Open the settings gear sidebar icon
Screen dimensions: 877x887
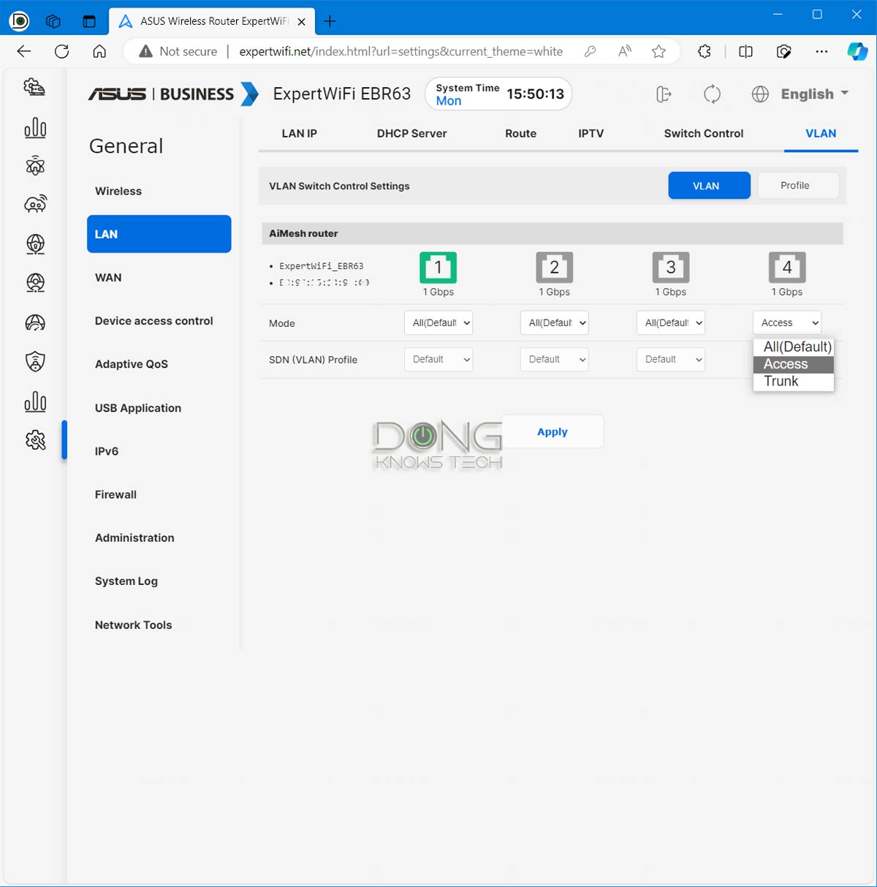tap(35, 439)
